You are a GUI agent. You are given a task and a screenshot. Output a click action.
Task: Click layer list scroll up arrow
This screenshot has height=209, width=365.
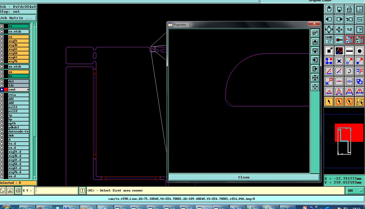pyautogui.click(x=35, y=24)
